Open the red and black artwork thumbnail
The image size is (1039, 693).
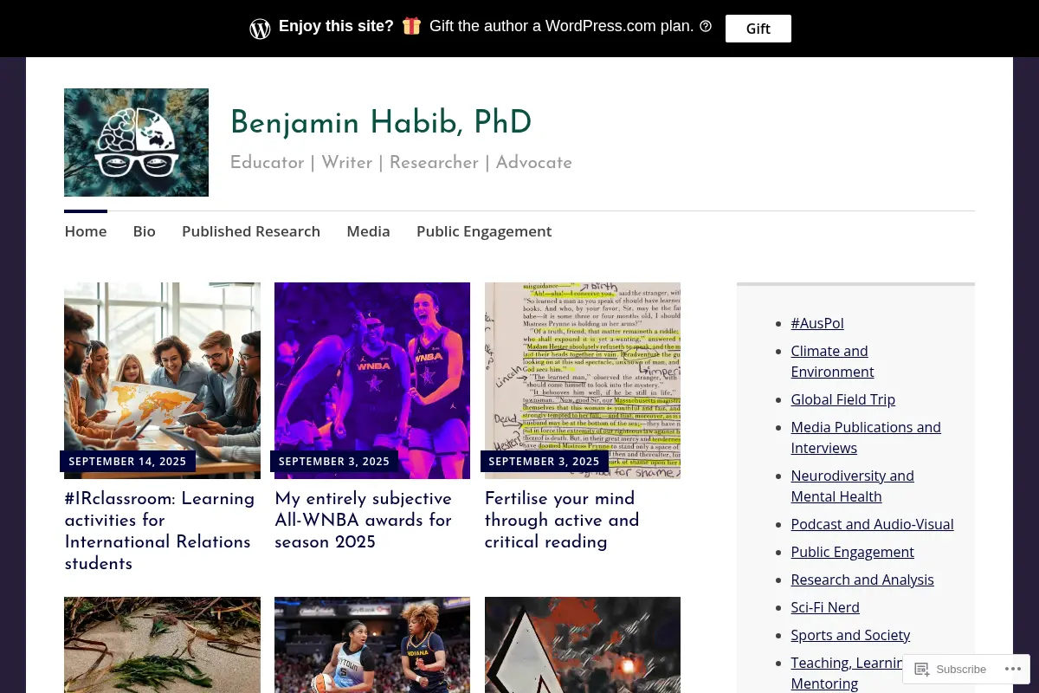pos(583,644)
